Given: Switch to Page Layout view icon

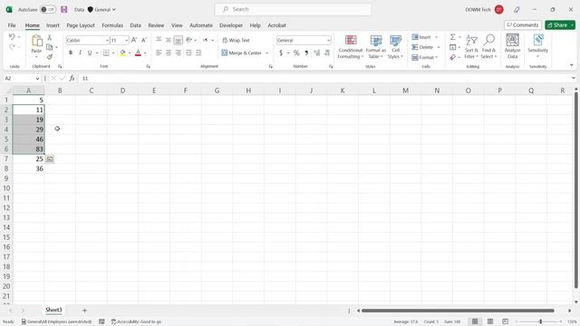Looking at the screenshot, I should click(x=490, y=321).
